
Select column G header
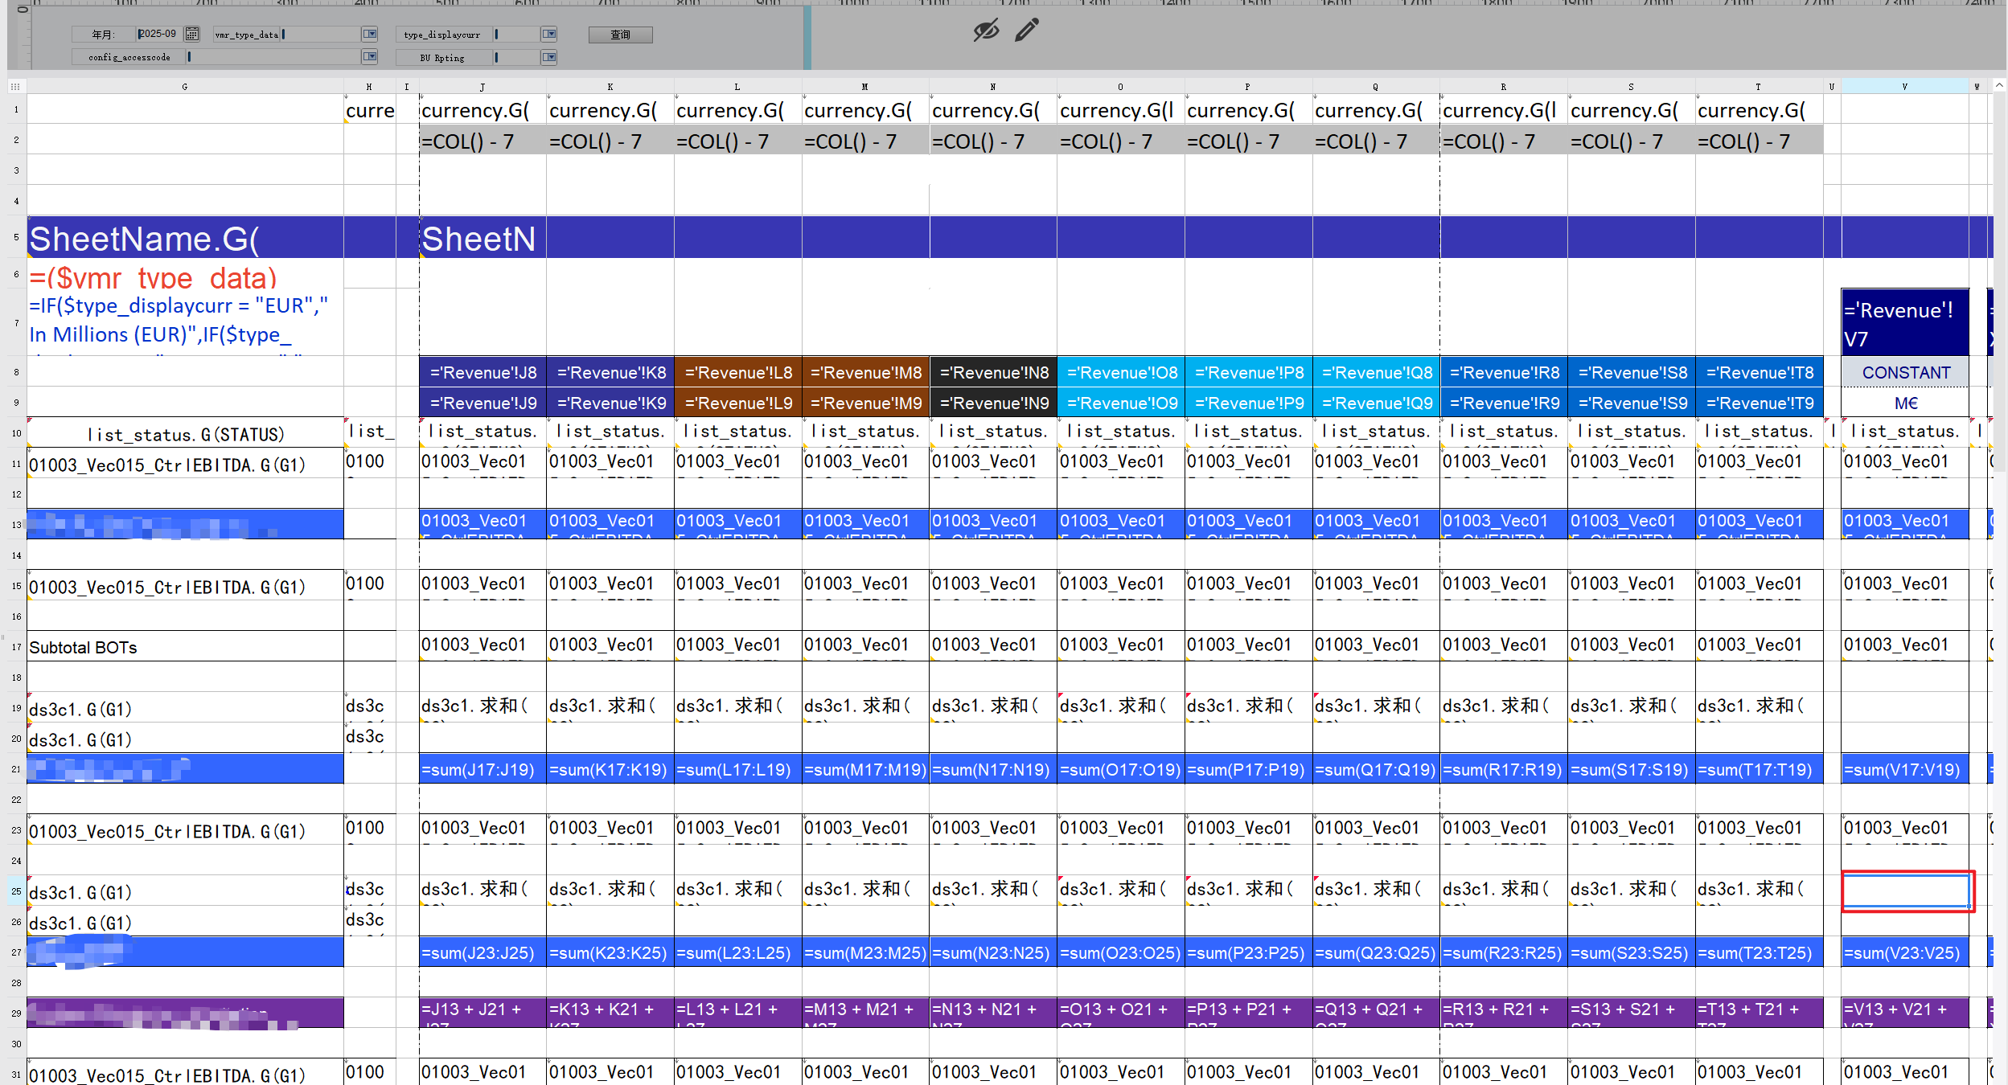tap(185, 86)
